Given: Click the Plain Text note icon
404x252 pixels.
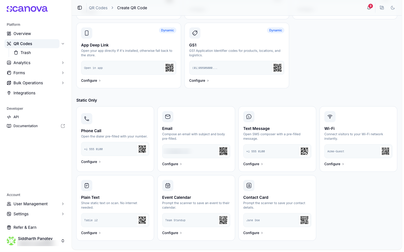Looking at the screenshot, I should 87,185.
